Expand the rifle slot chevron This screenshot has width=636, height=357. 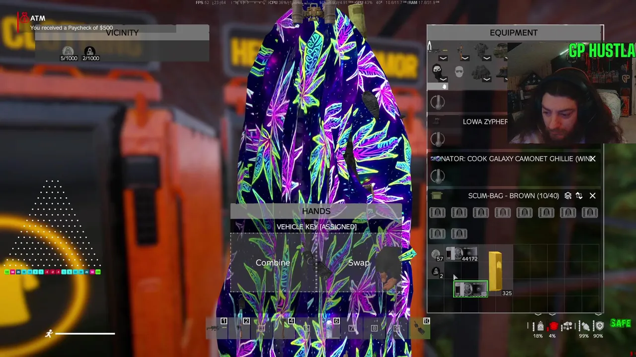(x=443, y=59)
